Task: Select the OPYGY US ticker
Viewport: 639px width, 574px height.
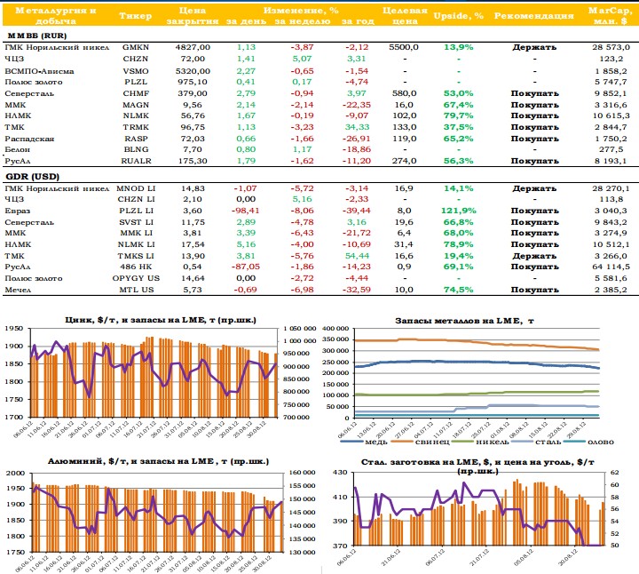Action: click(136, 278)
